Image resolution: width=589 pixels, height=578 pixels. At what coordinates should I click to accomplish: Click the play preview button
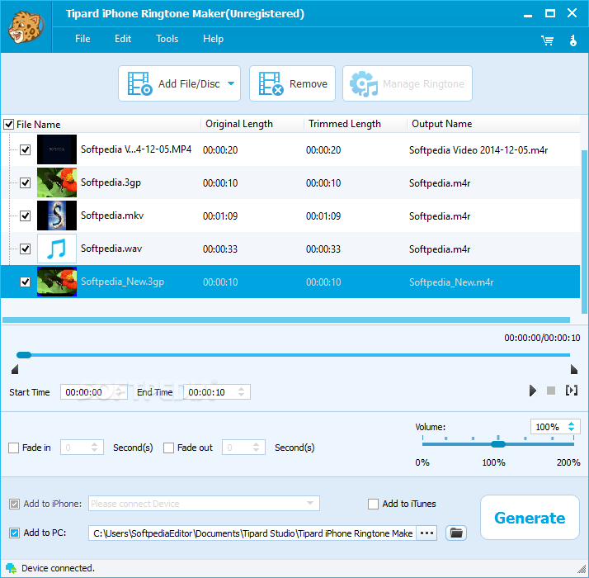point(532,391)
